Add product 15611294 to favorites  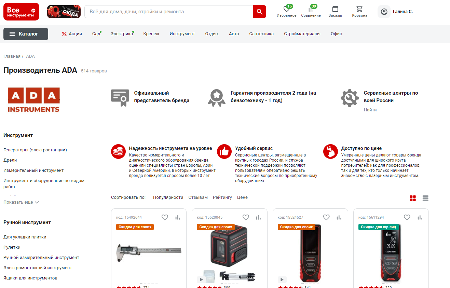coord(407,217)
